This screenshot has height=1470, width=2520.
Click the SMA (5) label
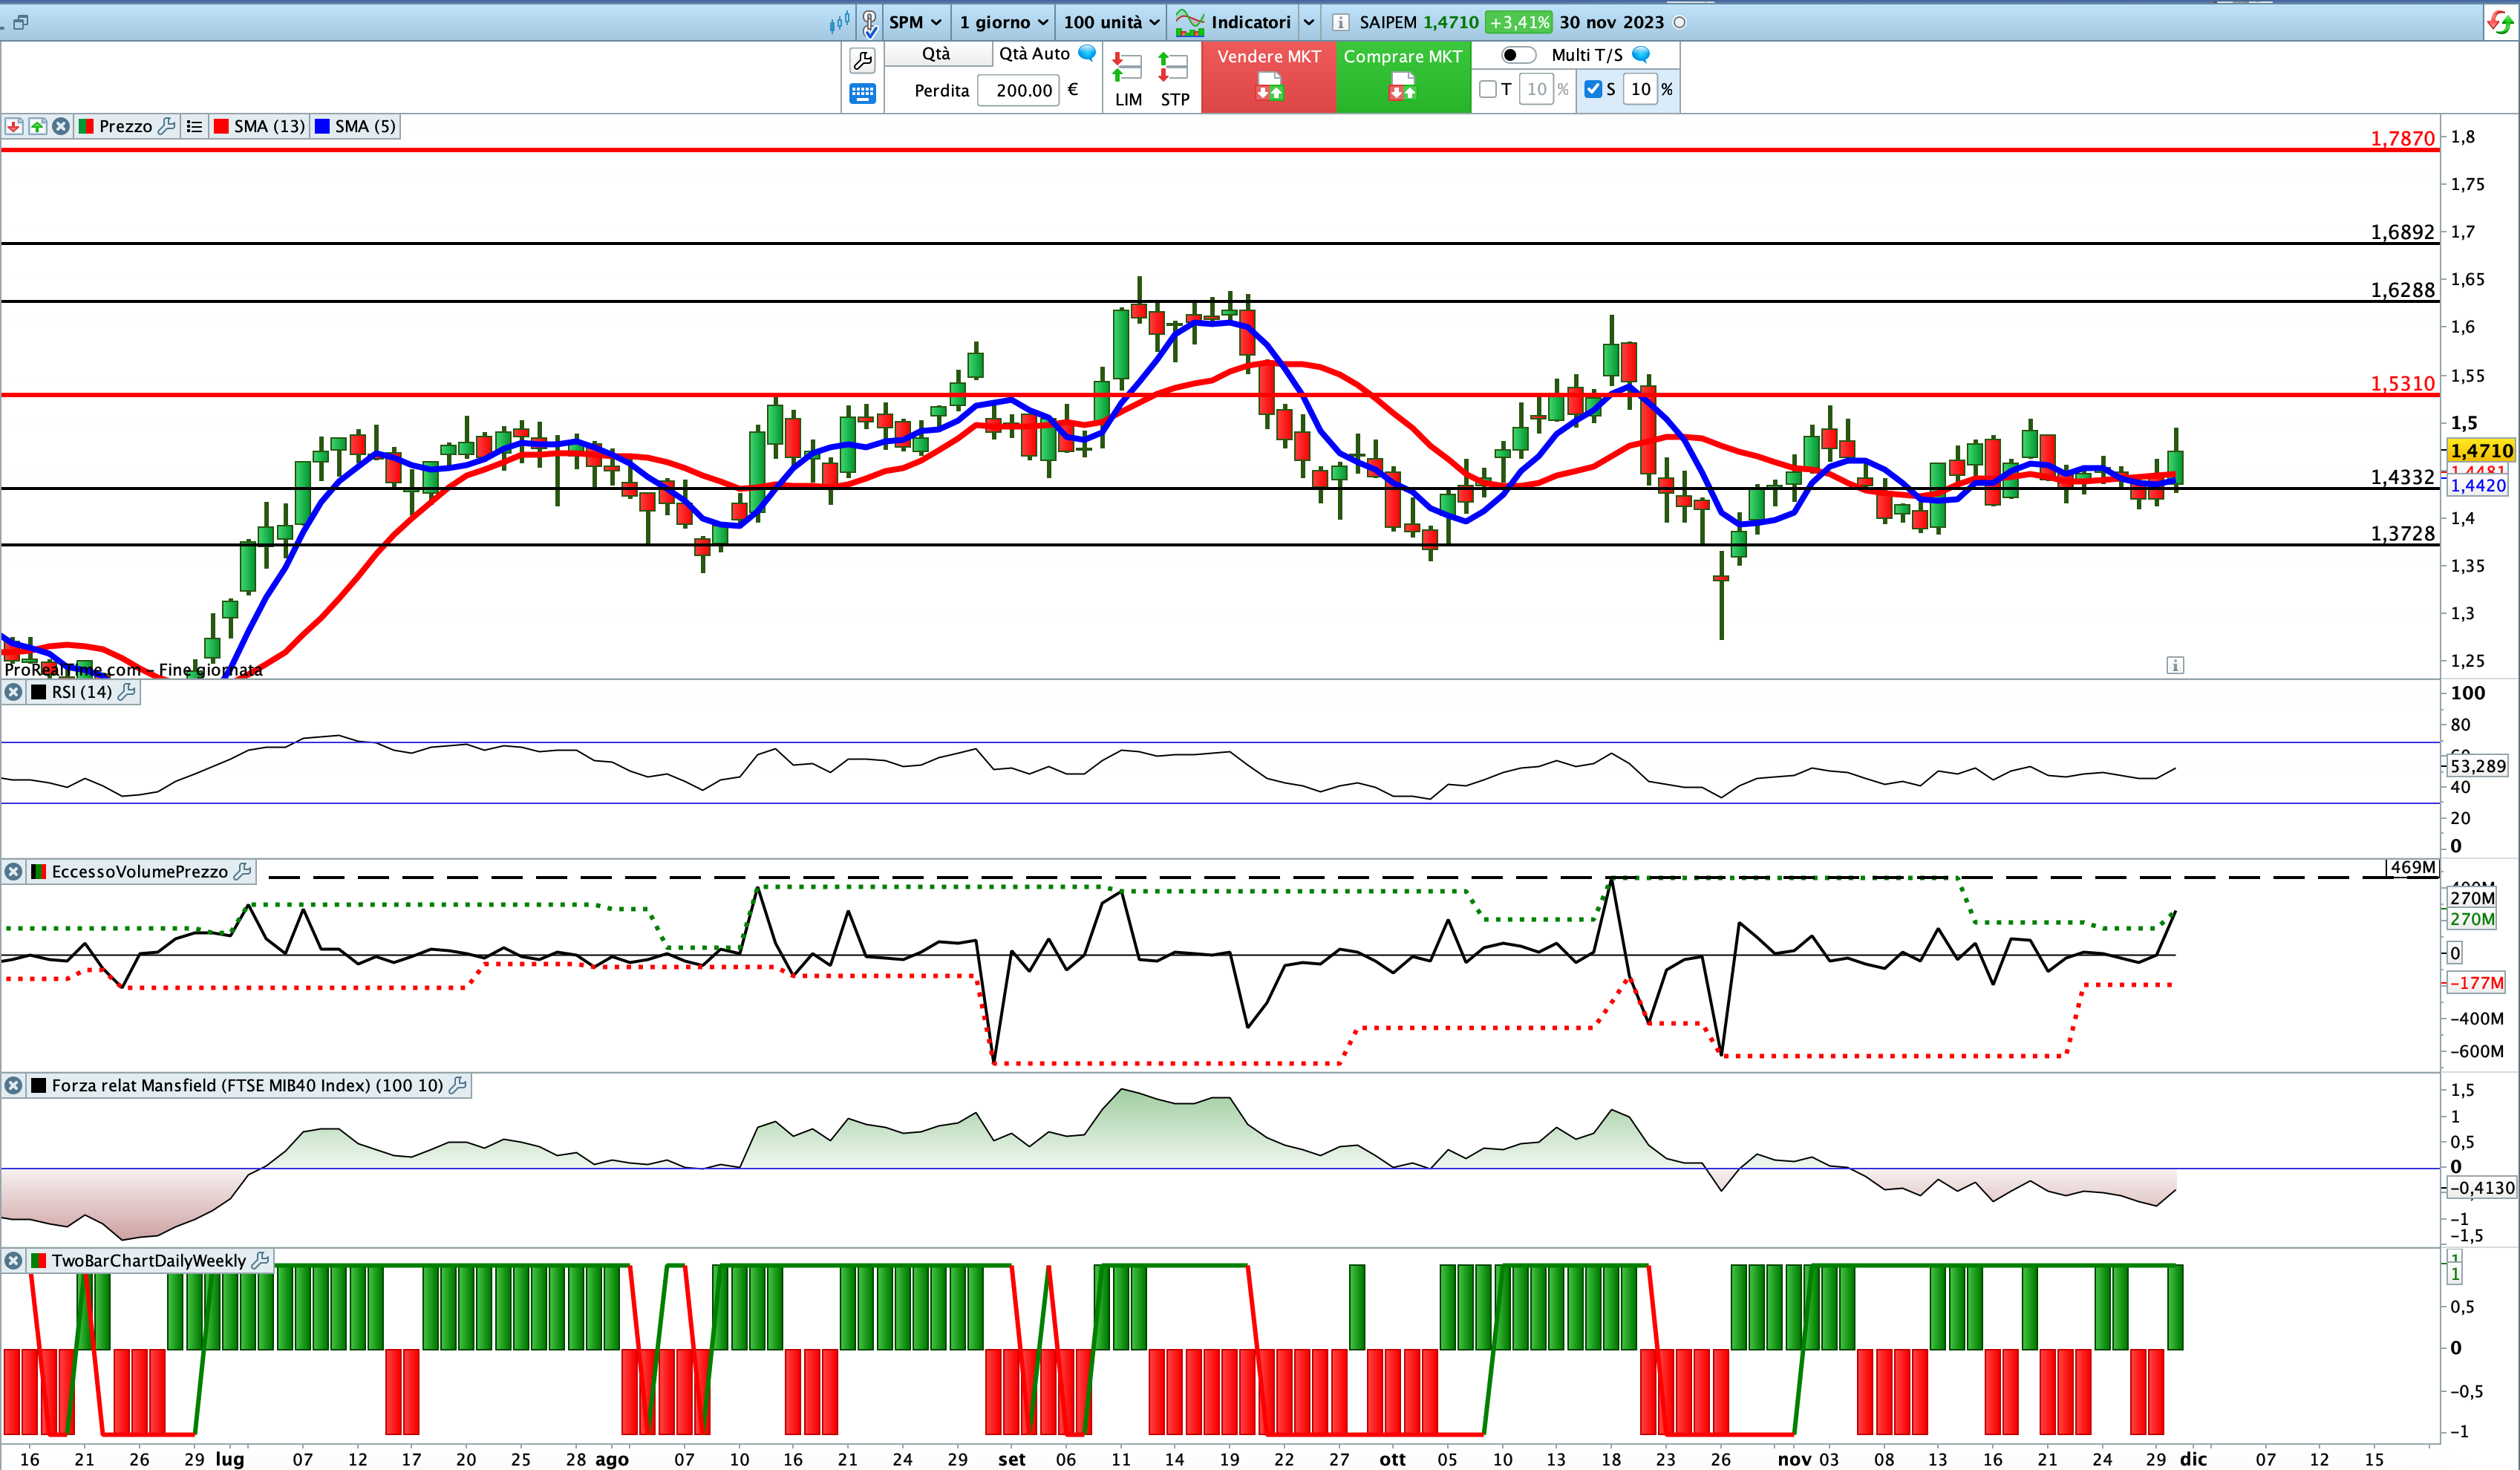pyautogui.click(x=365, y=126)
